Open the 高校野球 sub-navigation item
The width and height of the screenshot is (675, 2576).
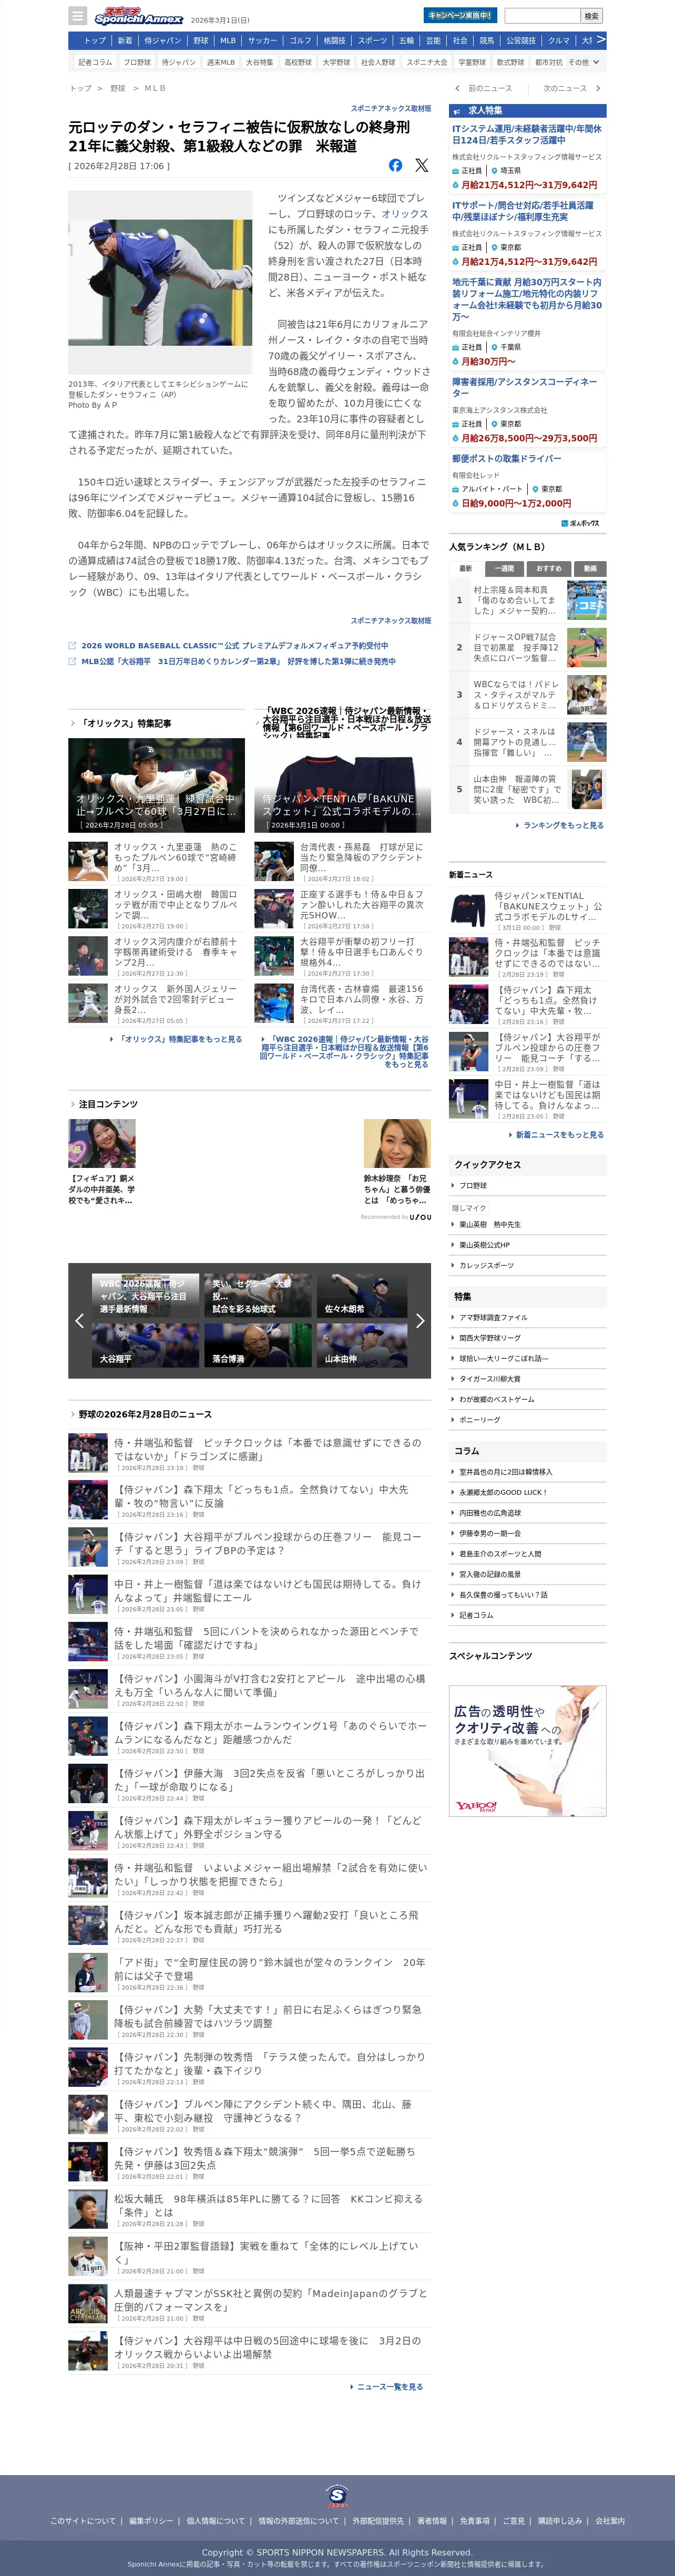click(298, 62)
